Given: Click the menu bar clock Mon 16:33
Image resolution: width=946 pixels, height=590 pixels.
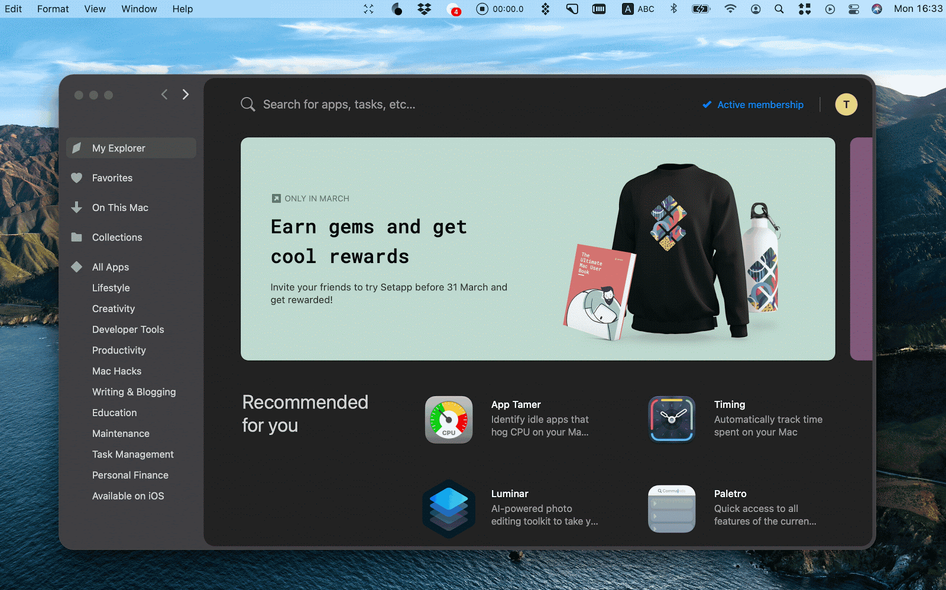Looking at the screenshot, I should click(x=918, y=9).
